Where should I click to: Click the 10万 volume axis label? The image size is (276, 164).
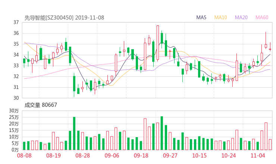pos(14,137)
